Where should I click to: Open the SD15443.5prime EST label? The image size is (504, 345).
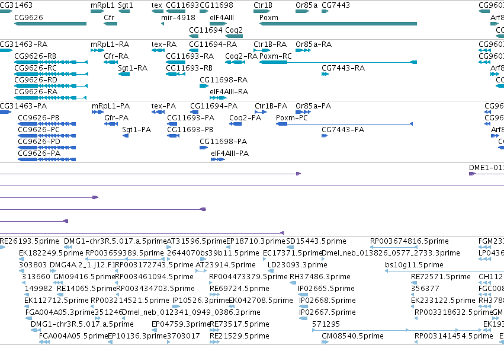(x=316, y=241)
